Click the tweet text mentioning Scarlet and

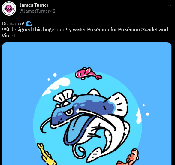click(x=155, y=29)
